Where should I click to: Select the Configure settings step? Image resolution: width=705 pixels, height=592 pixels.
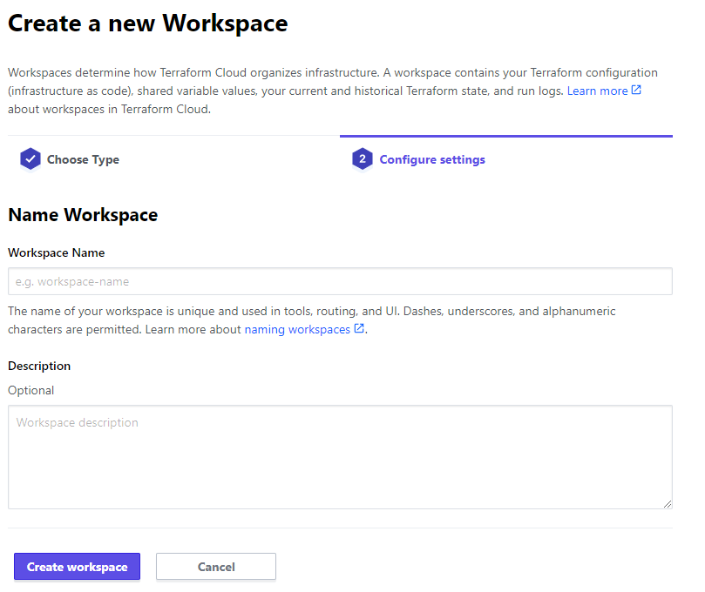[418, 159]
